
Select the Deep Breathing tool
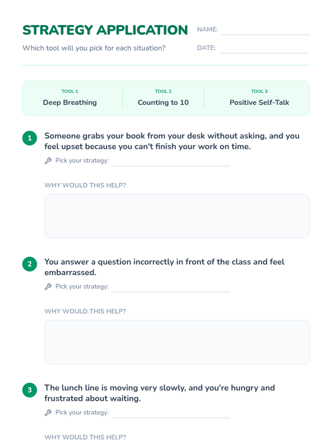pyautogui.click(x=70, y=98)
